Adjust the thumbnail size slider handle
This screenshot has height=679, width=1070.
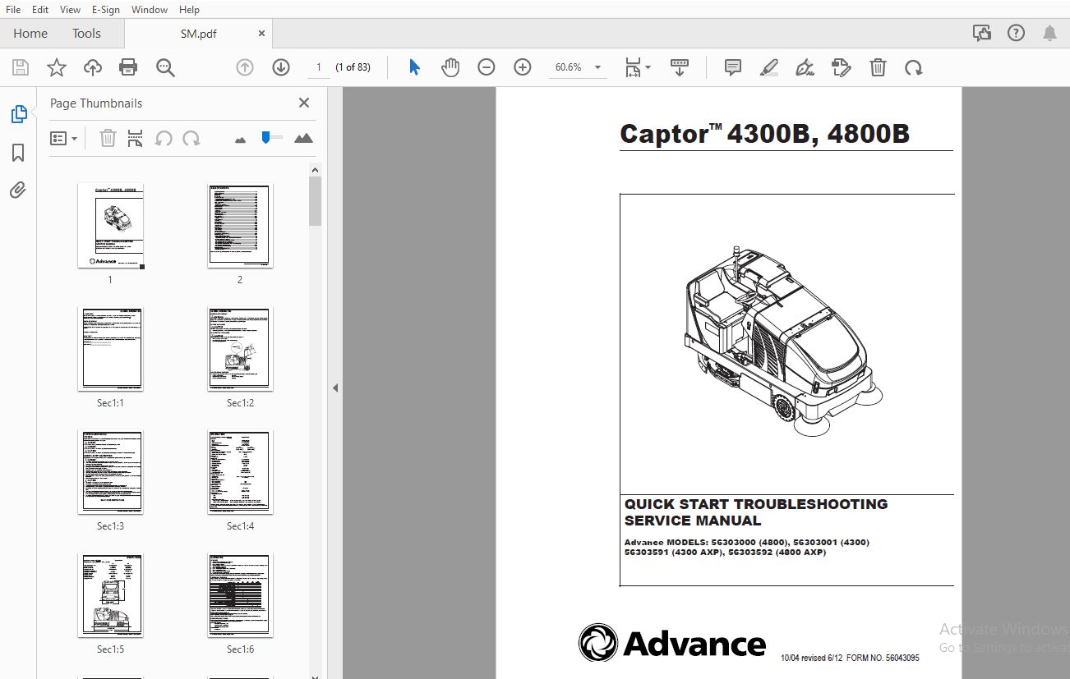tap(265, 137)
